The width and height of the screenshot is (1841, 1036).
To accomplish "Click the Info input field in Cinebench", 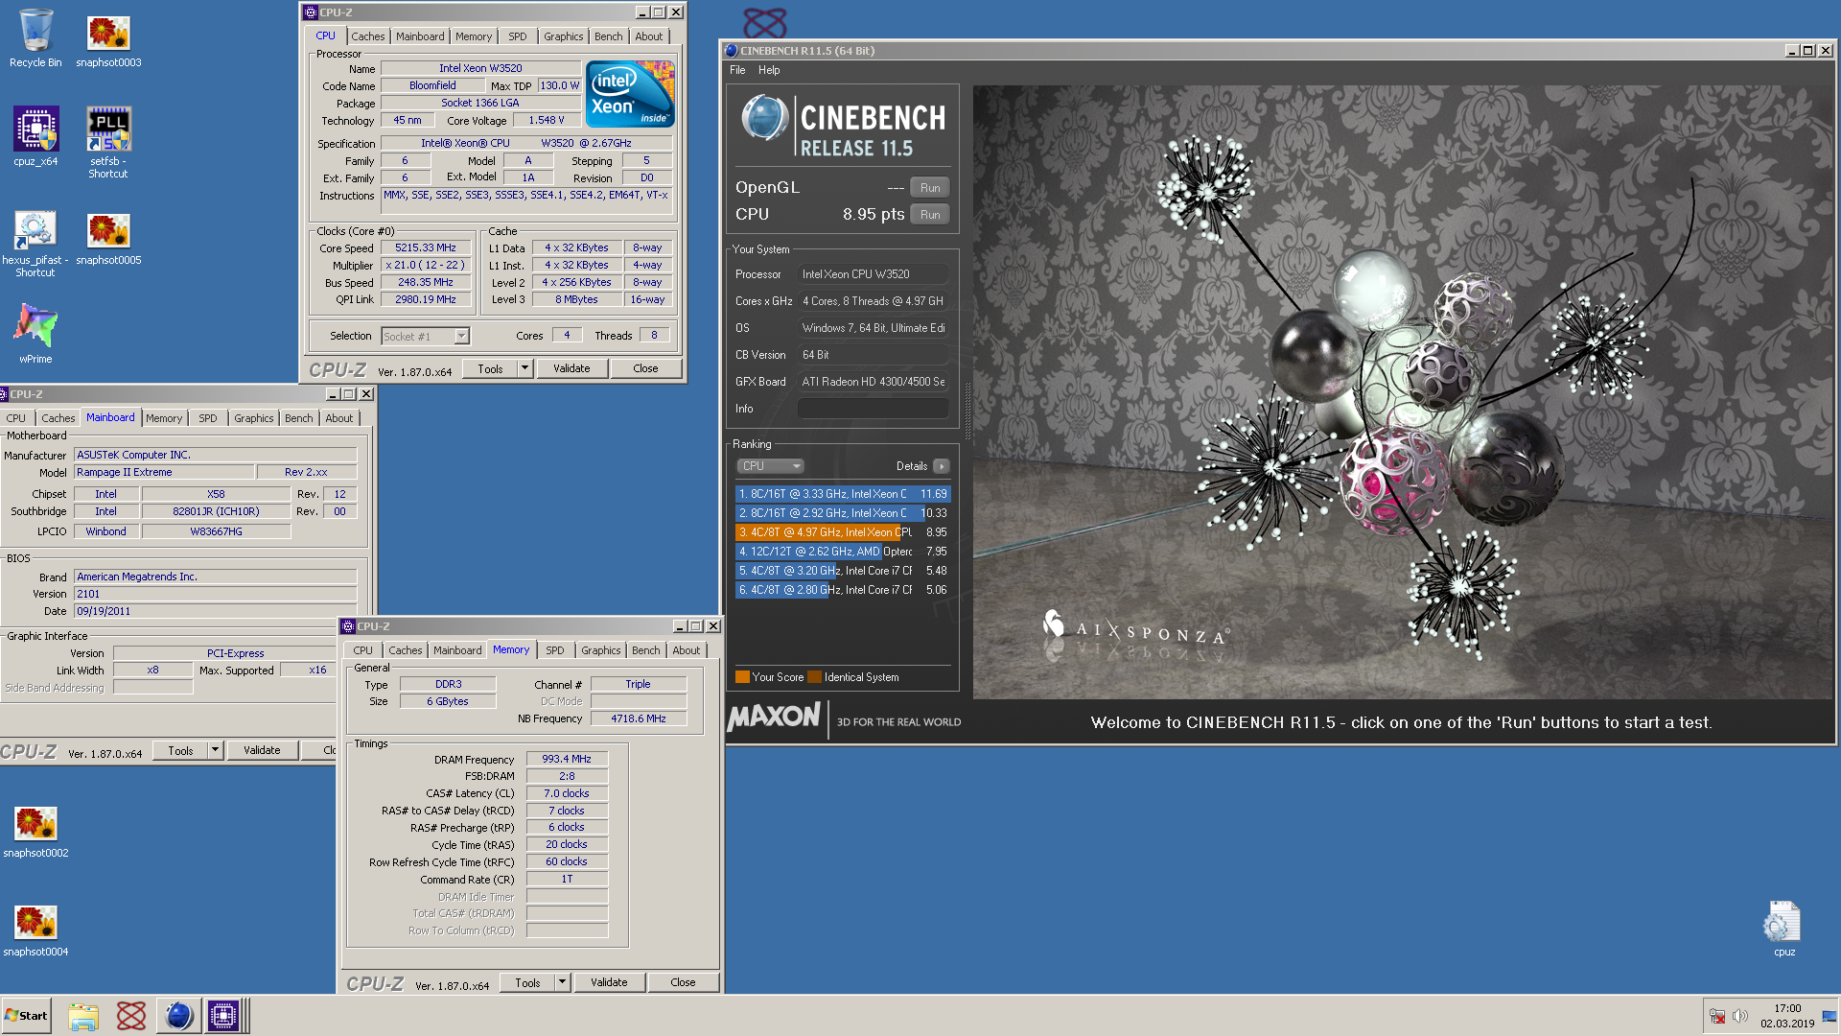I will [873, 409].
